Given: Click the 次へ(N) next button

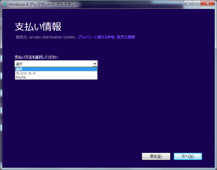Looking at the screenshot, I should 188,156.
